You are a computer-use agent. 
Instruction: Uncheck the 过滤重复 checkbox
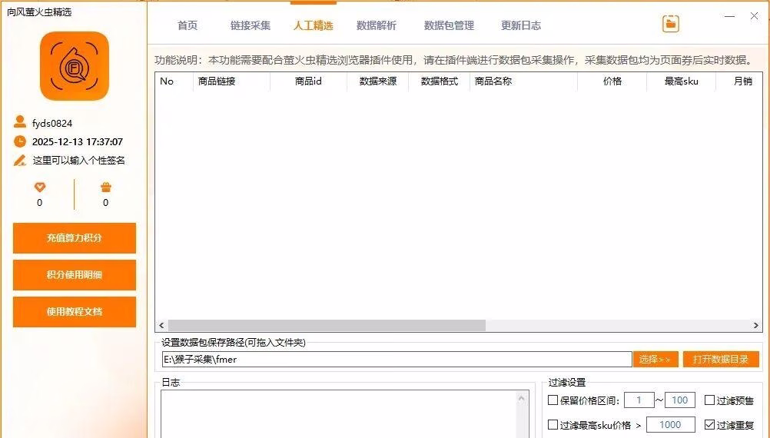709,425
